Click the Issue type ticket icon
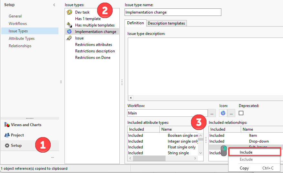 pos(69,38)
